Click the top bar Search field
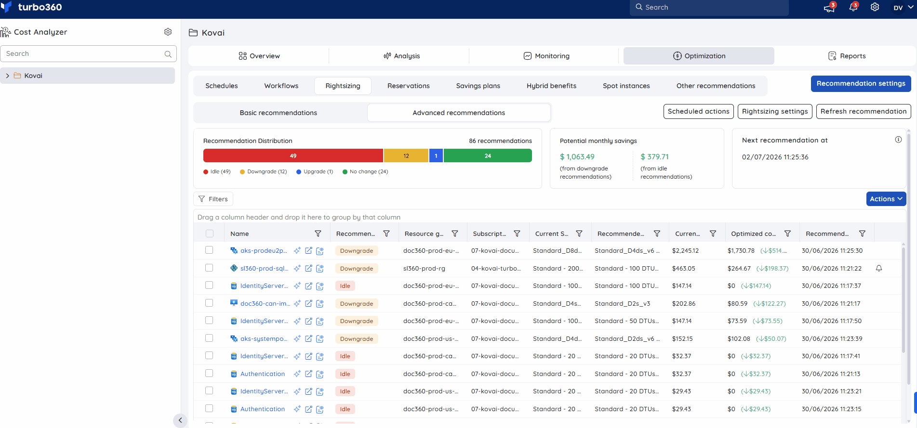917x428 pixels. click(x=709, y=7)
